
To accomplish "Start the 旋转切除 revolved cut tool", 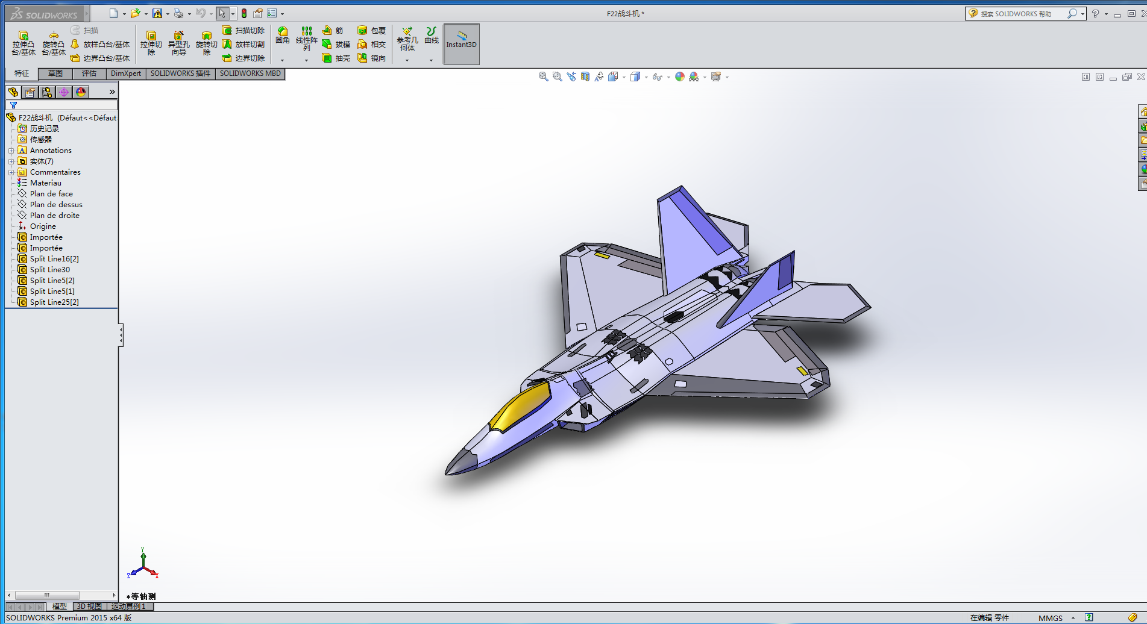I will pos(207,43).
